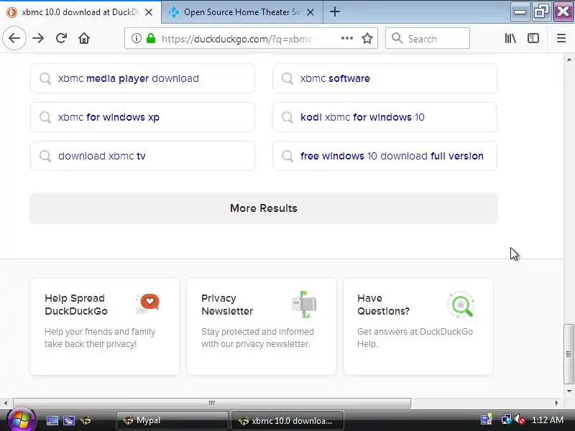Search 'xbmc for windows xp' suggestion

(x=142, y=117)
